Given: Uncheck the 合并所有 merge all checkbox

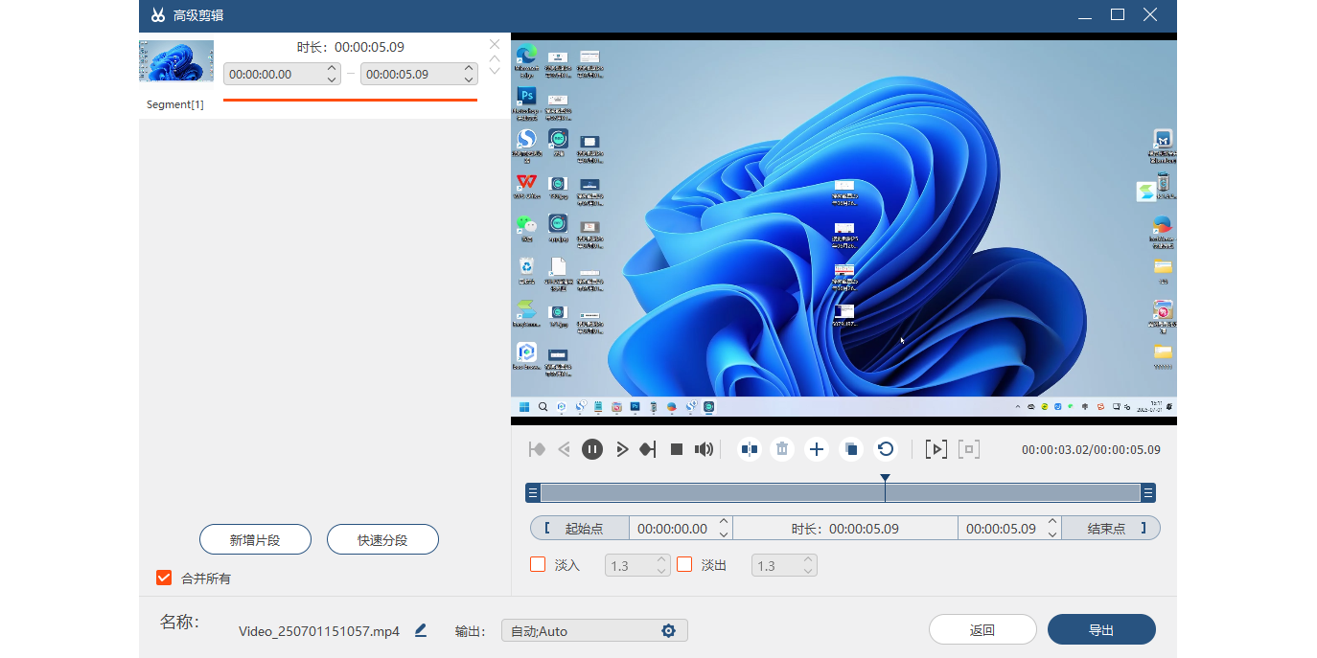Looking at the screenshot, I should coord(164,578).
